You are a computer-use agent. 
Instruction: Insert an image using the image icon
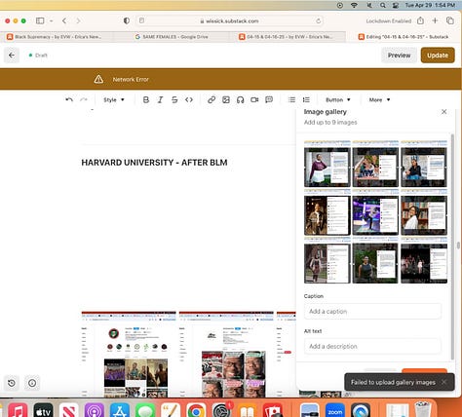tap(226, 99)
